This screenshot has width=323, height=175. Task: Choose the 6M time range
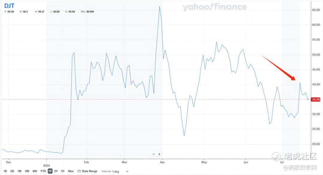(x=35, y=171)
